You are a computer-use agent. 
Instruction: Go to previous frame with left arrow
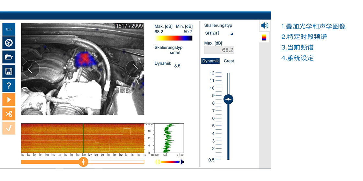(x=31, y=69)
